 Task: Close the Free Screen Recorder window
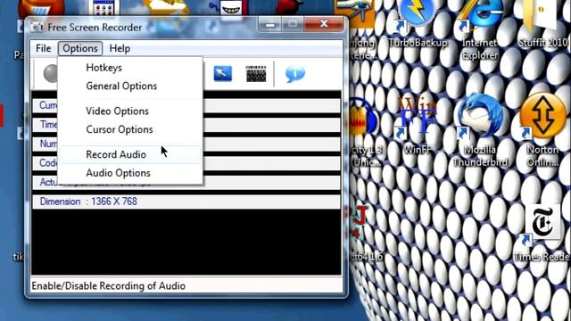[x=323, y=24]
